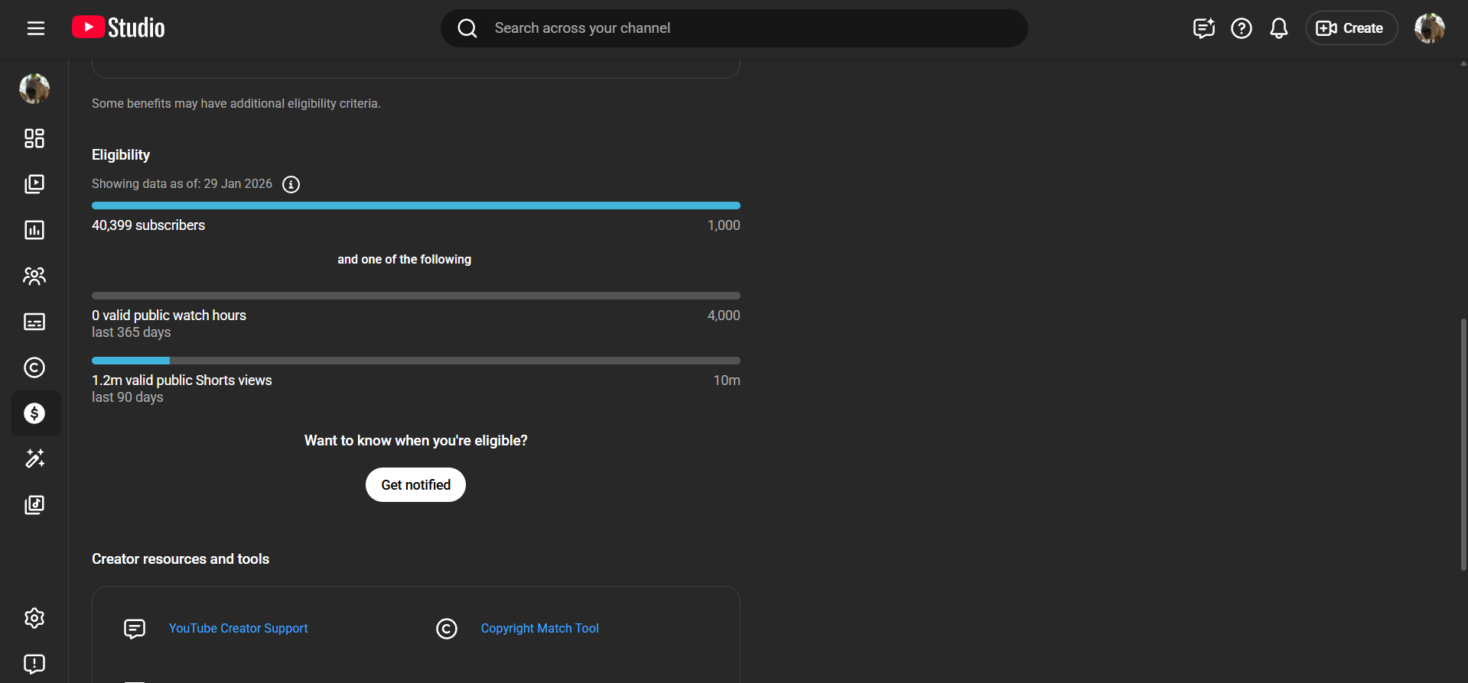Open the Audio library icon

[x=34, y=504]
